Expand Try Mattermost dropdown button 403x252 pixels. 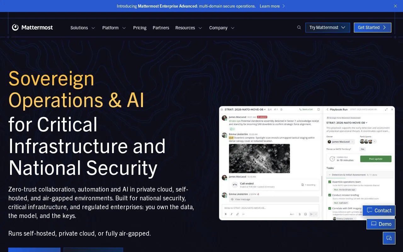pyautogui.click(x=327, y=27)
